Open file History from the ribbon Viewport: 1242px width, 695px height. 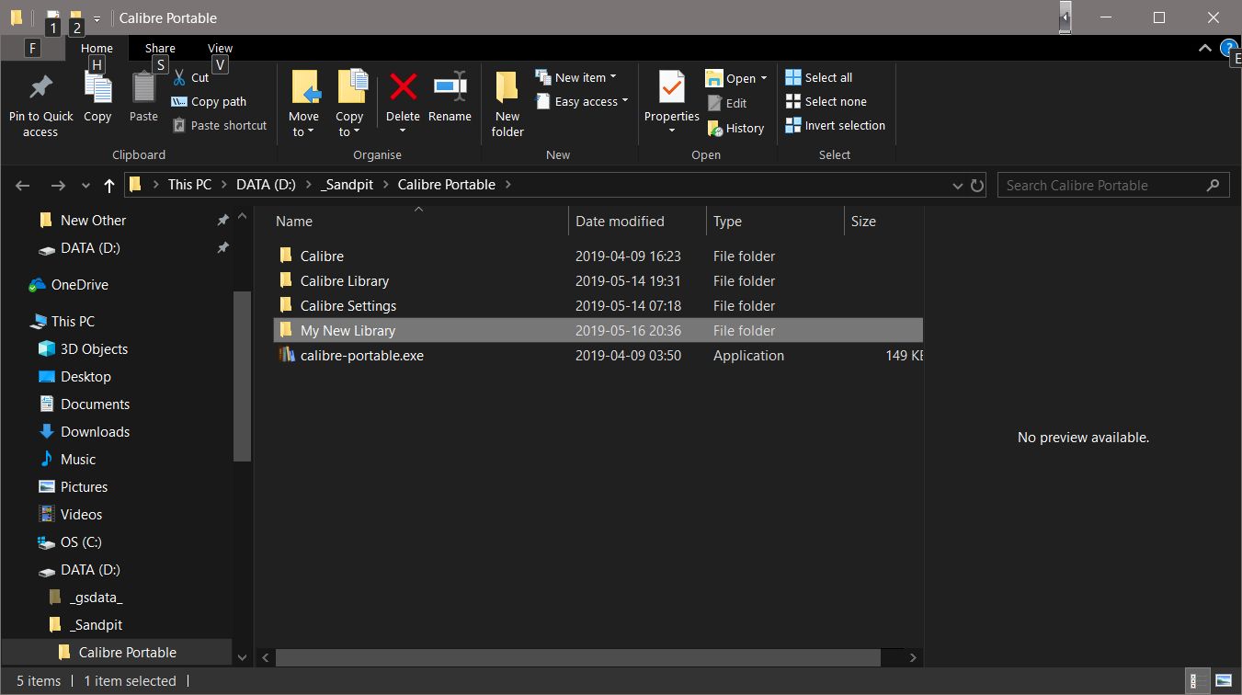click(735, 129)
